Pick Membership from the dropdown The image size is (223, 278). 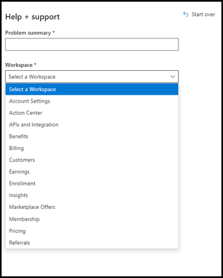click(92, 219)
